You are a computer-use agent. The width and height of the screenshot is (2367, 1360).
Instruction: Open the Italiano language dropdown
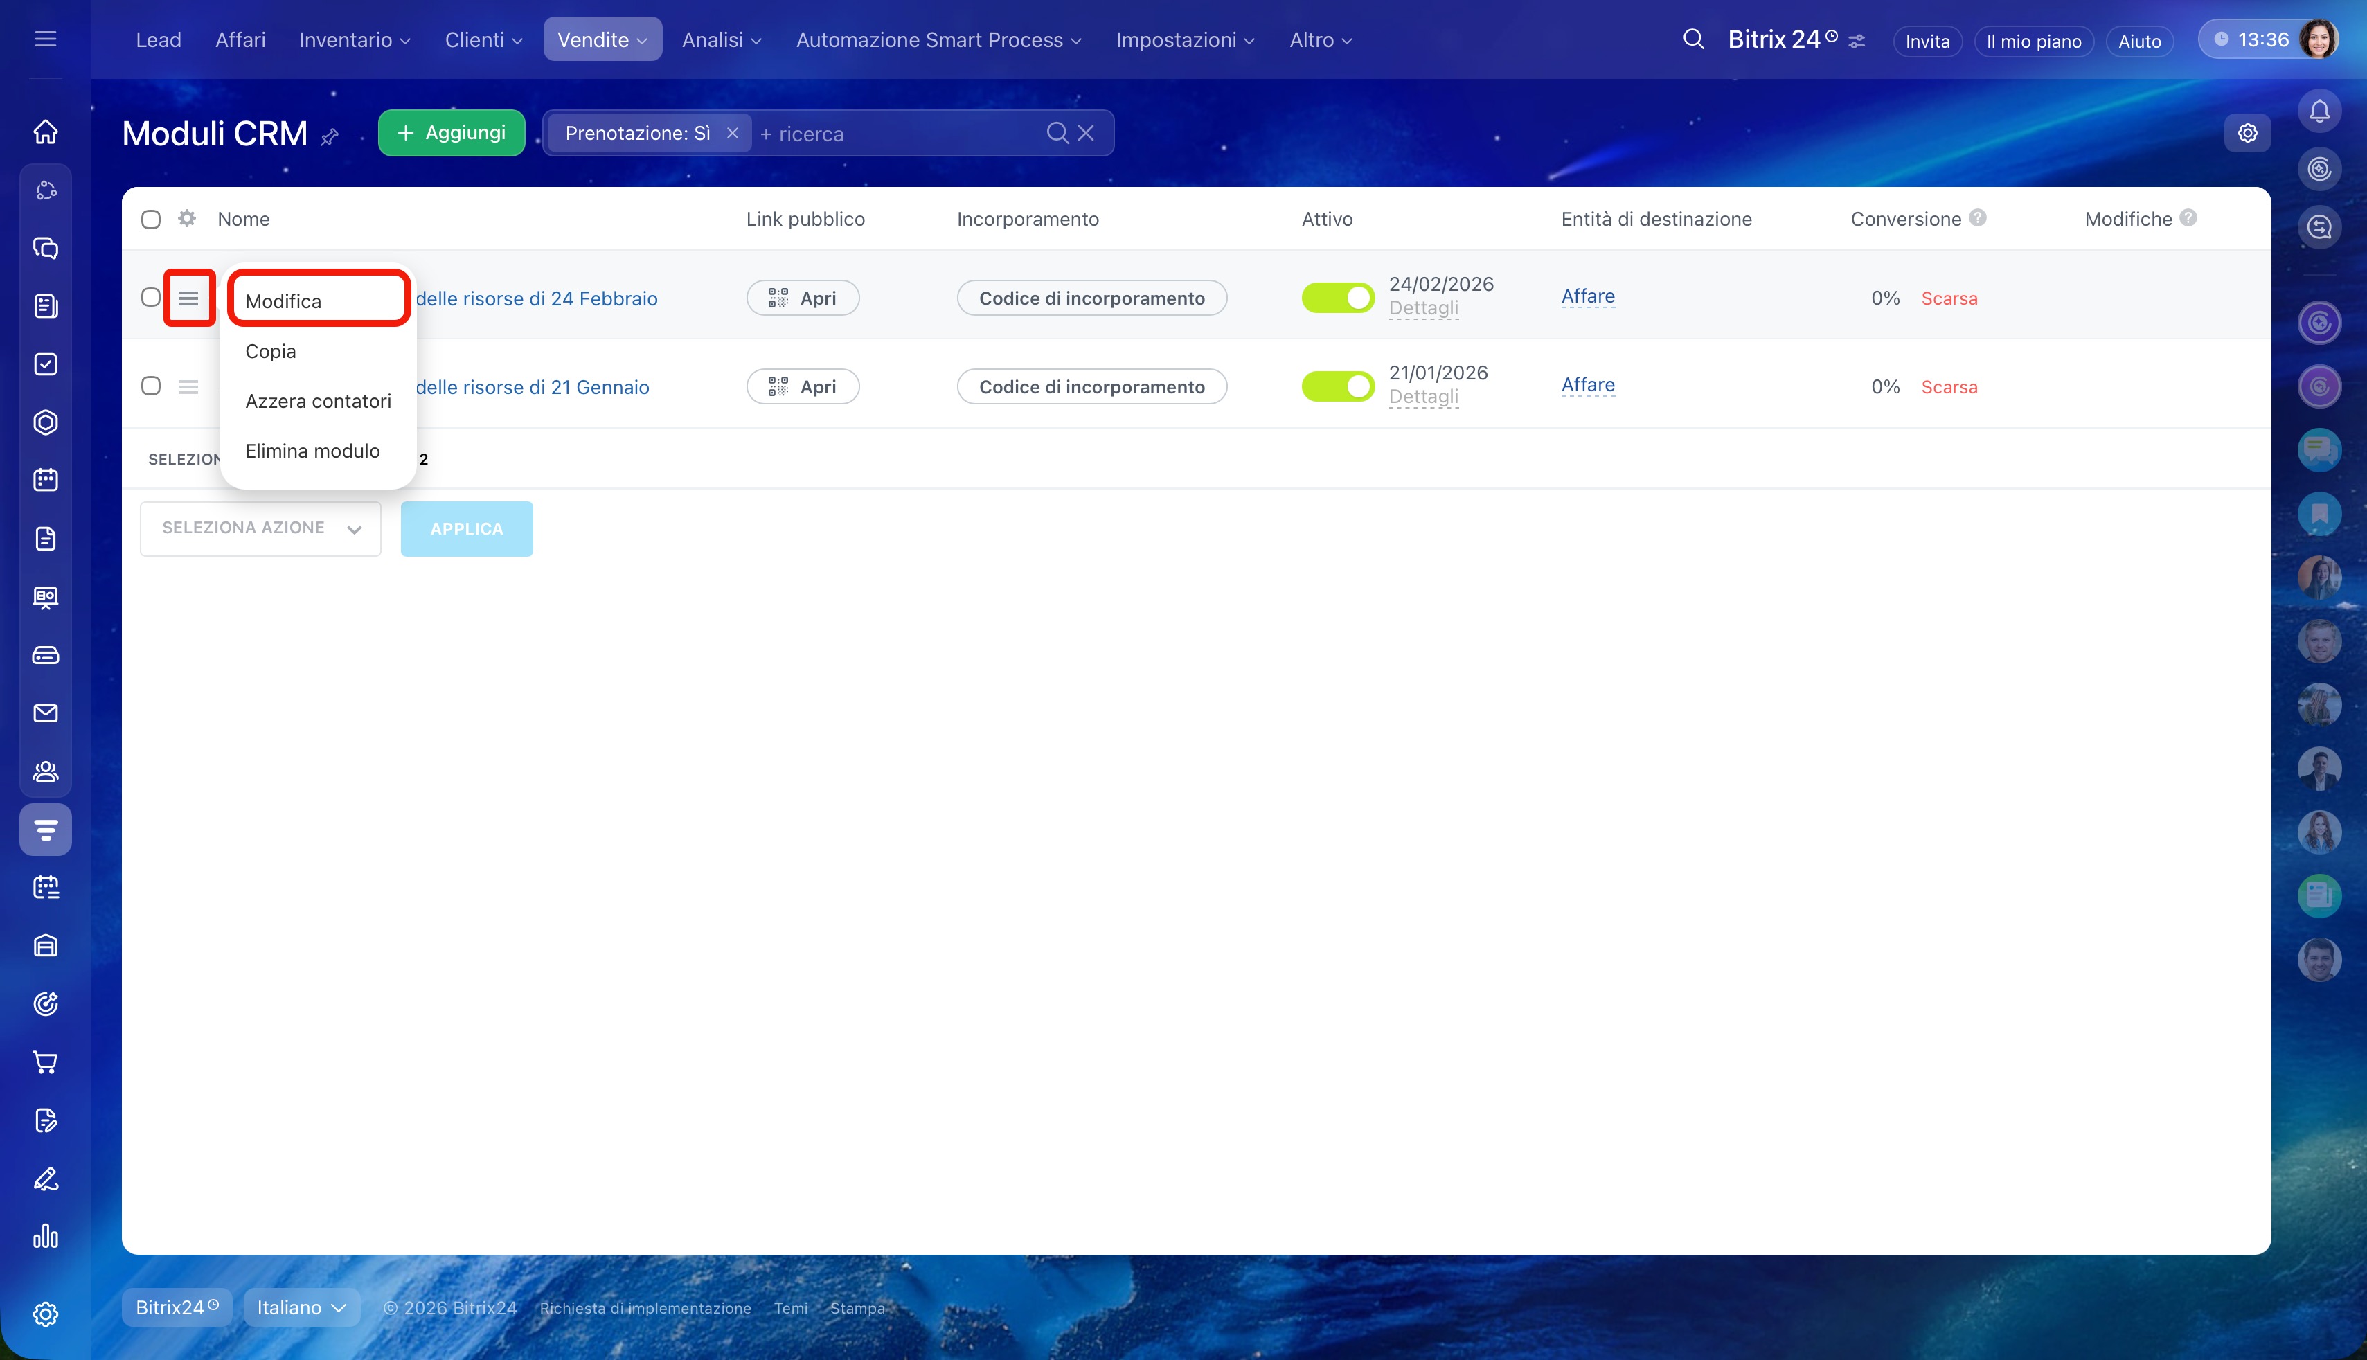pyautogui.click(x=301, y=1307)
